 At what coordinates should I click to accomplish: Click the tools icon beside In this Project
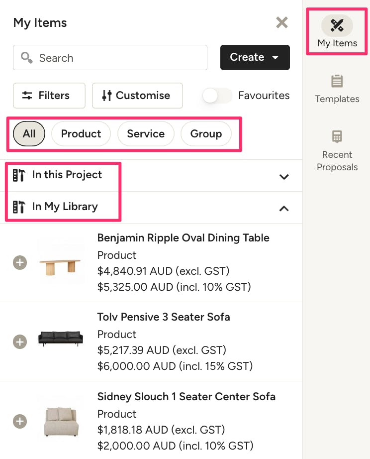pos(19,175)
